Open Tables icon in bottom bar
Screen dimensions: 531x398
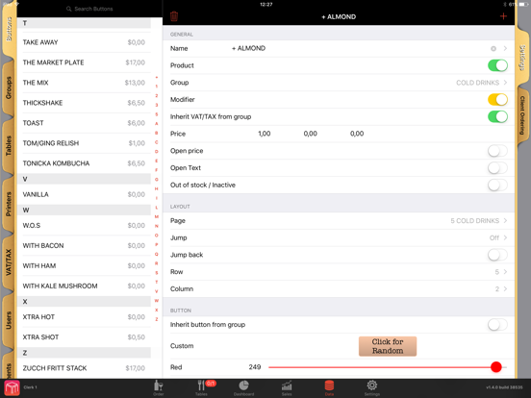pos(201,387)
